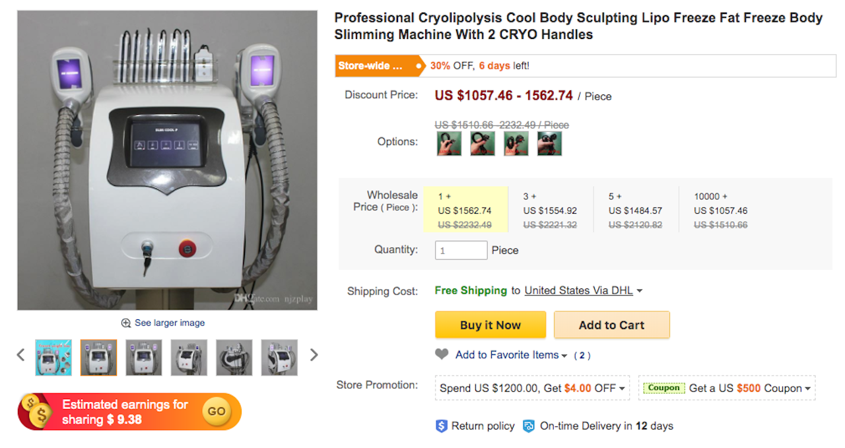Screen dimensions: 845x448
Task: Click the Buy it Now button
Action: pyautogui.click(x=490, y=325)
